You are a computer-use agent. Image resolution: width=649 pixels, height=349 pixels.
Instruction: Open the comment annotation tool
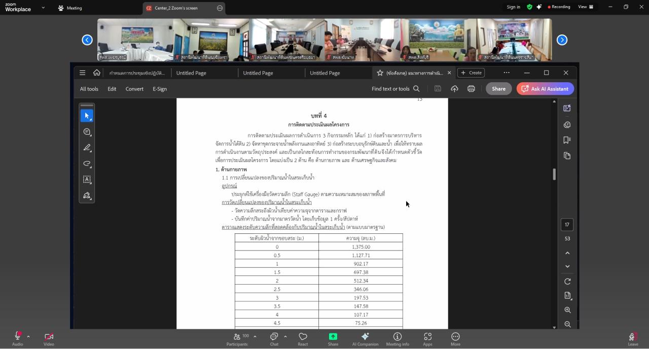87,131
